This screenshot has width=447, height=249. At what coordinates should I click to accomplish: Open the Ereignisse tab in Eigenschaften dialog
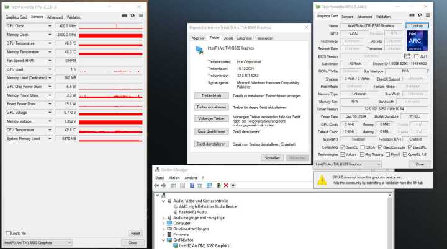[x=245, y=38]
